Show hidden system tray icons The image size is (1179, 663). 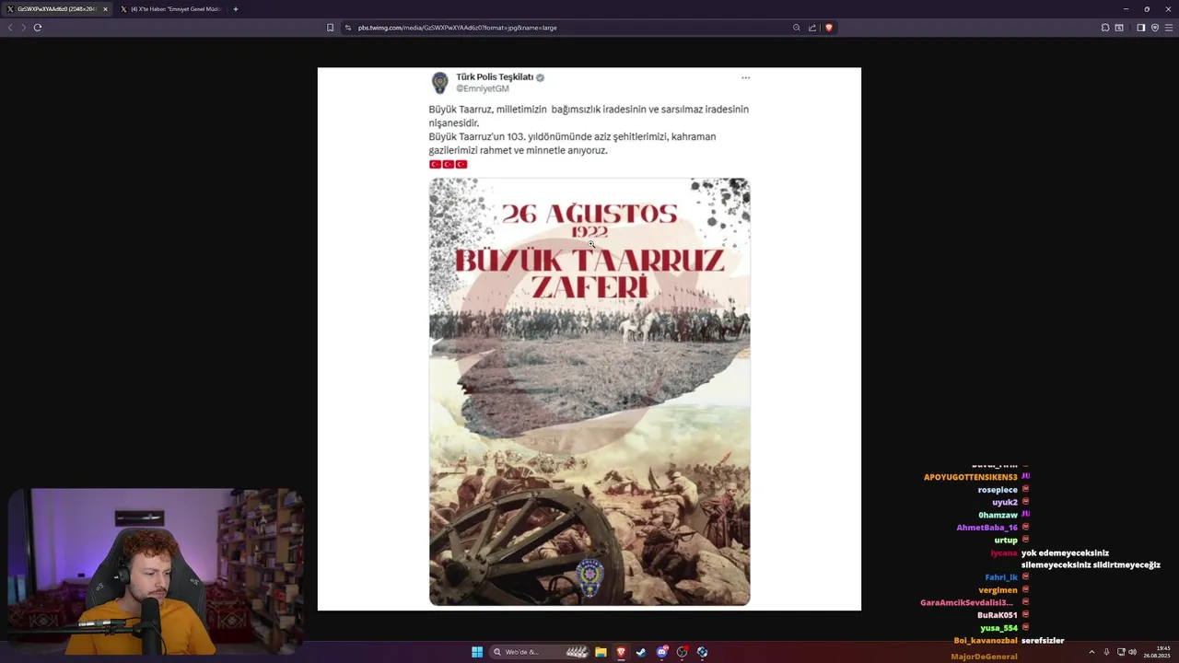pos(1091,652)
